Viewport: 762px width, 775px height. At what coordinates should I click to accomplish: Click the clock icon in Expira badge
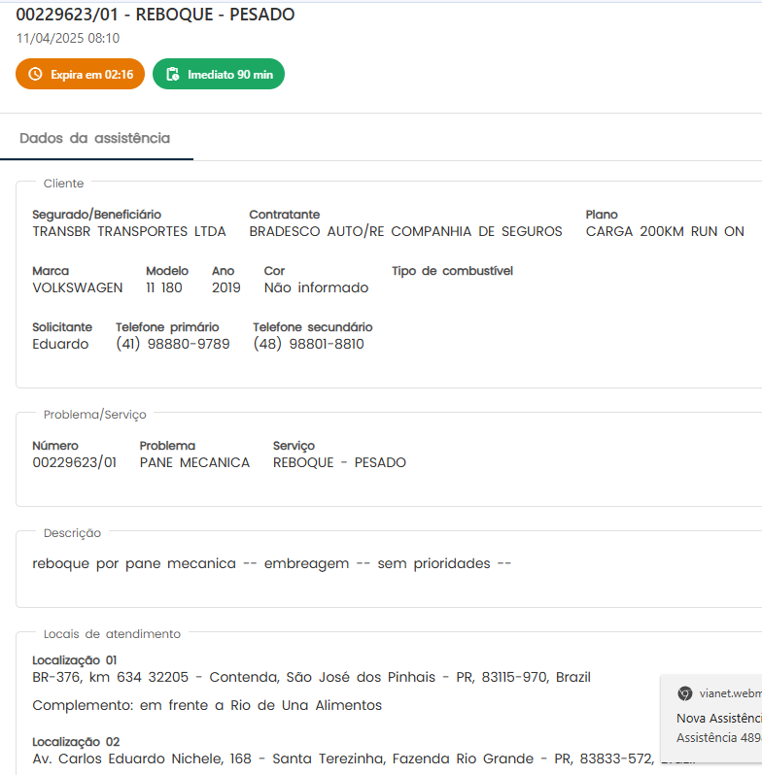35,74
